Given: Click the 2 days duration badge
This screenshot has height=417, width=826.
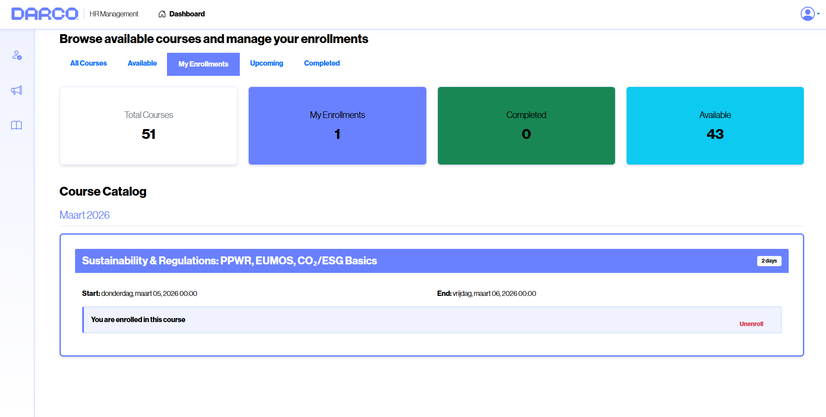Looking at the screenshot, I should 769,261.
